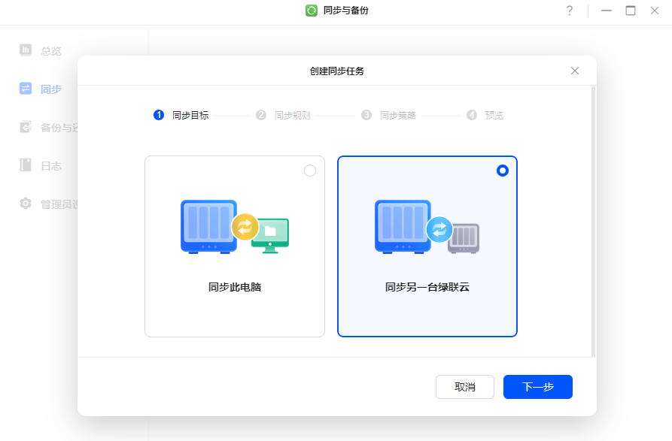672x441 pixels.
Task: Click the NAS-to-computer sync illustration
Action: (x=235, y=227)
